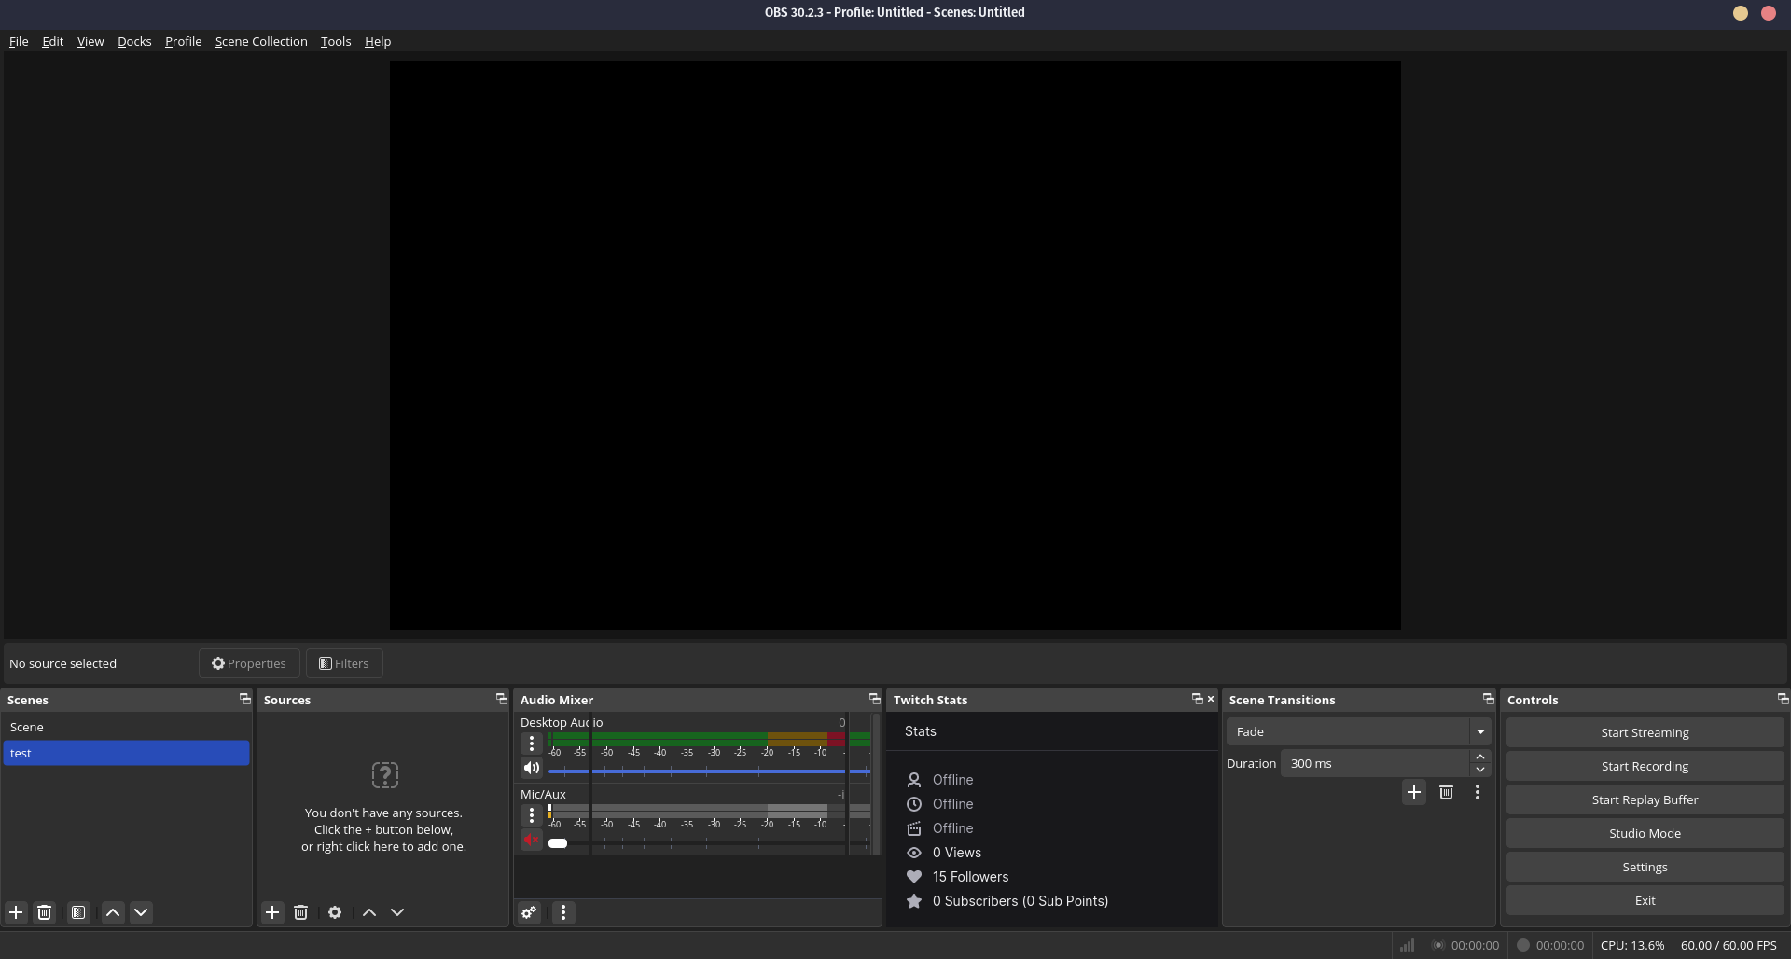Open the Scene Collection menu
The height and width of the screenshot is (959, 1791).
(261, 41)
